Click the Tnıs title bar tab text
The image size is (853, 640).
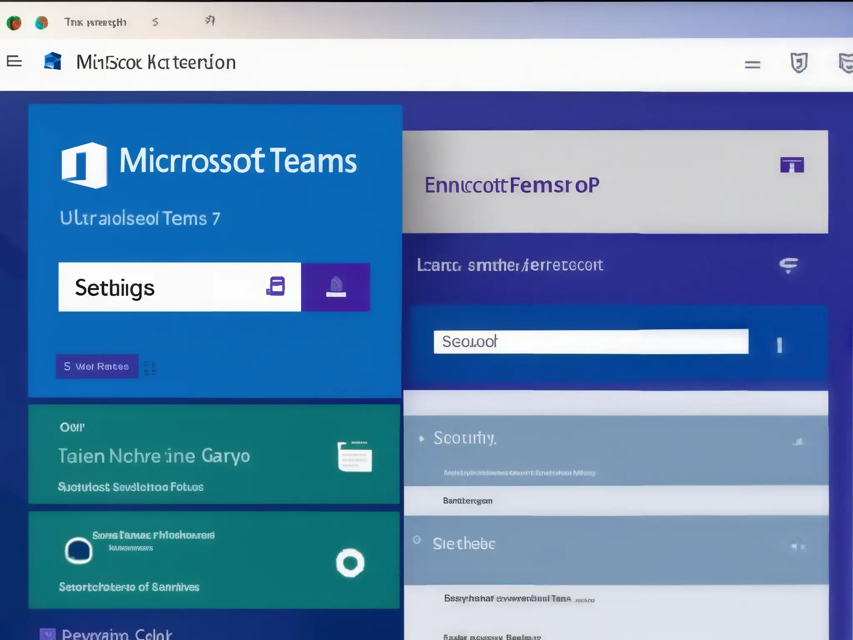tap(95, 22)
